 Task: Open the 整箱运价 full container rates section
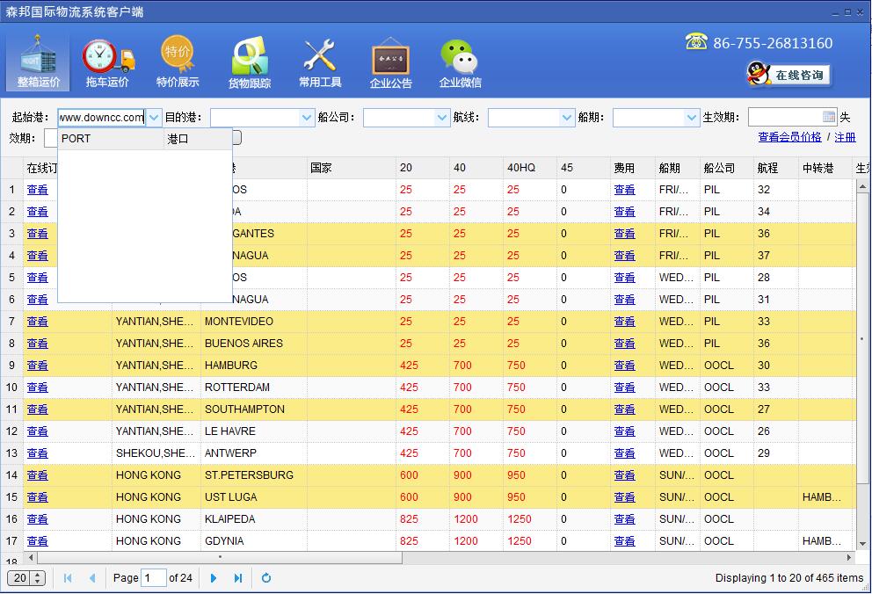click(39, 63)
